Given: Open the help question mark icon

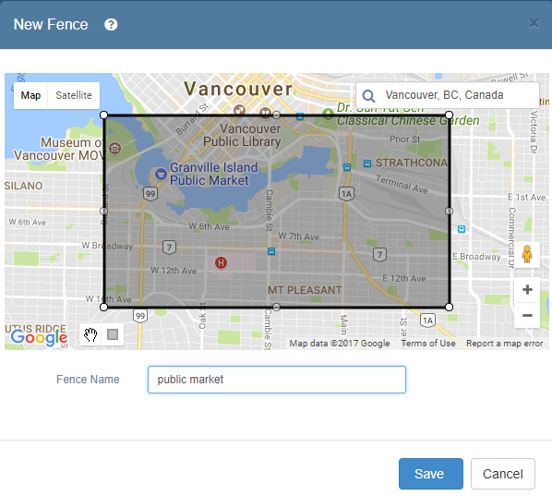Looking at the screenshot, I should 111,25.
